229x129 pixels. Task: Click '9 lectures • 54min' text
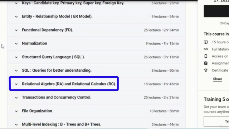coord(165,16)
